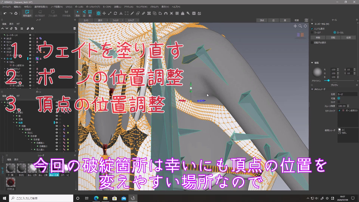Expand the あたま node in tree
The width and height of the screenshot is (359, 202).
point(2,39)
